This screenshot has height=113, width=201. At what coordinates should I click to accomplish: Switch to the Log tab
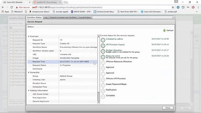pyautogui.click(x=46, y=17)
